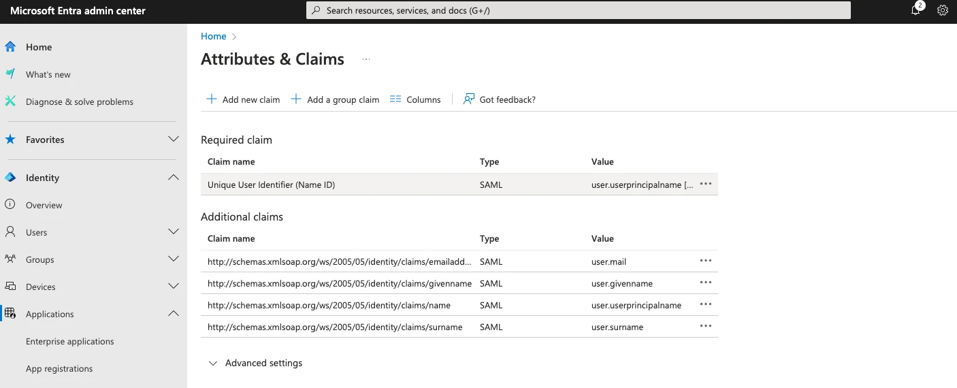Screen dimensions: 957x388
Task: Click the Add a group claim button
Action: (x=335, y=99)
